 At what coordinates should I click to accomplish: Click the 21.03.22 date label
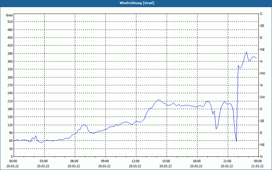[257, 166]
